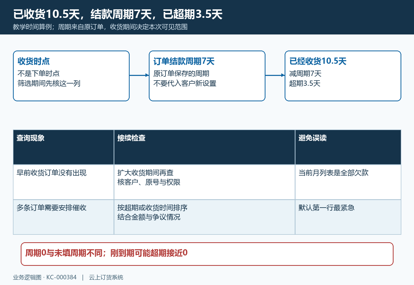Click the title '已收货10.5天，结款周期7天，已超期3.5天'
This screenshot has height=285, width=414.
tap(118, 14)
